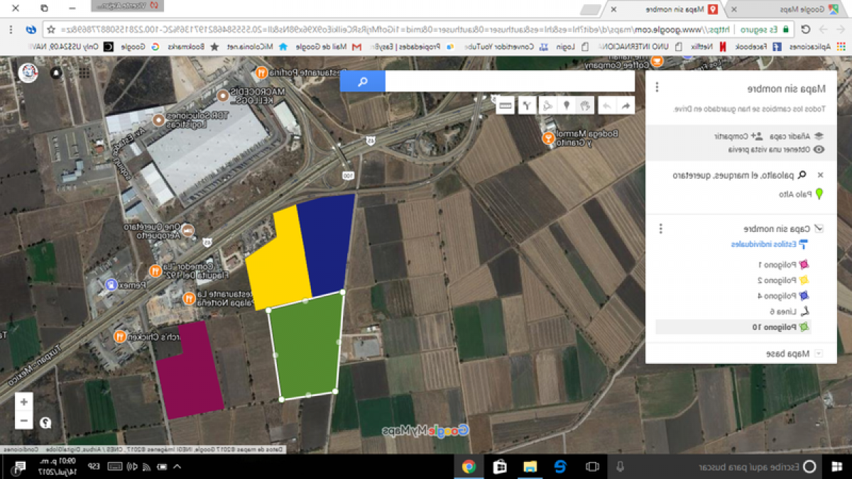Click the green swatch next to Polígono 10
The image size is (852, 479).
tap(804, 326)
